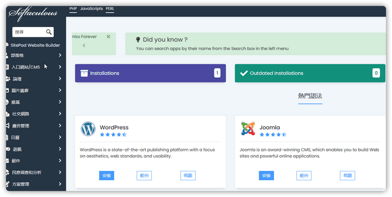Expand the 郵件 category arrow
The image size is (392, 197).
point(60,161)
